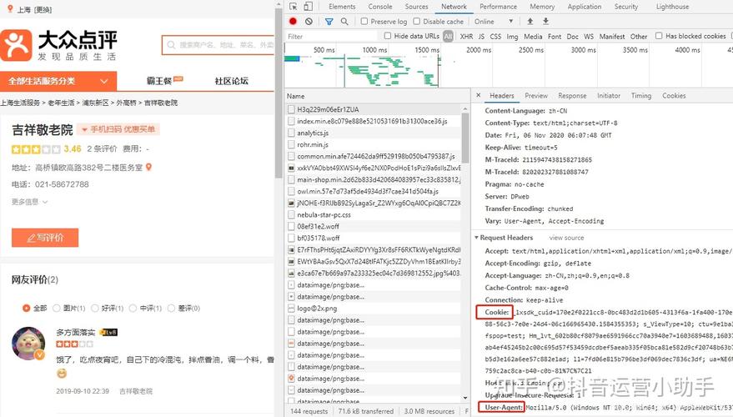The height and width of the screenshot is (417, 733).
Task: Expand 全部生活服务分类 category menu
Action: pyautogui.click(x=58, y=81)
